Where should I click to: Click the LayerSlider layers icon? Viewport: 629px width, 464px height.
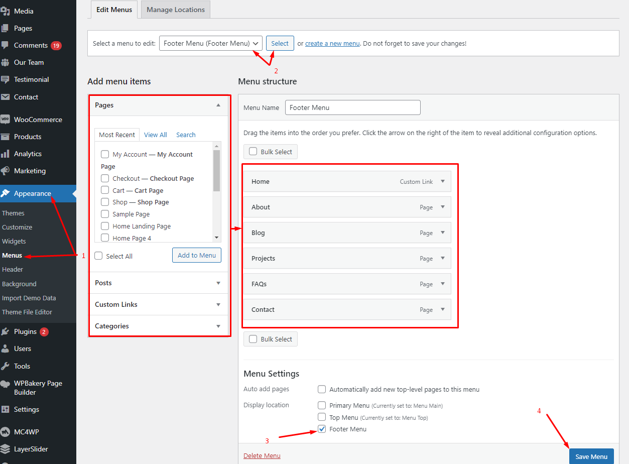[x=5, y=449]
